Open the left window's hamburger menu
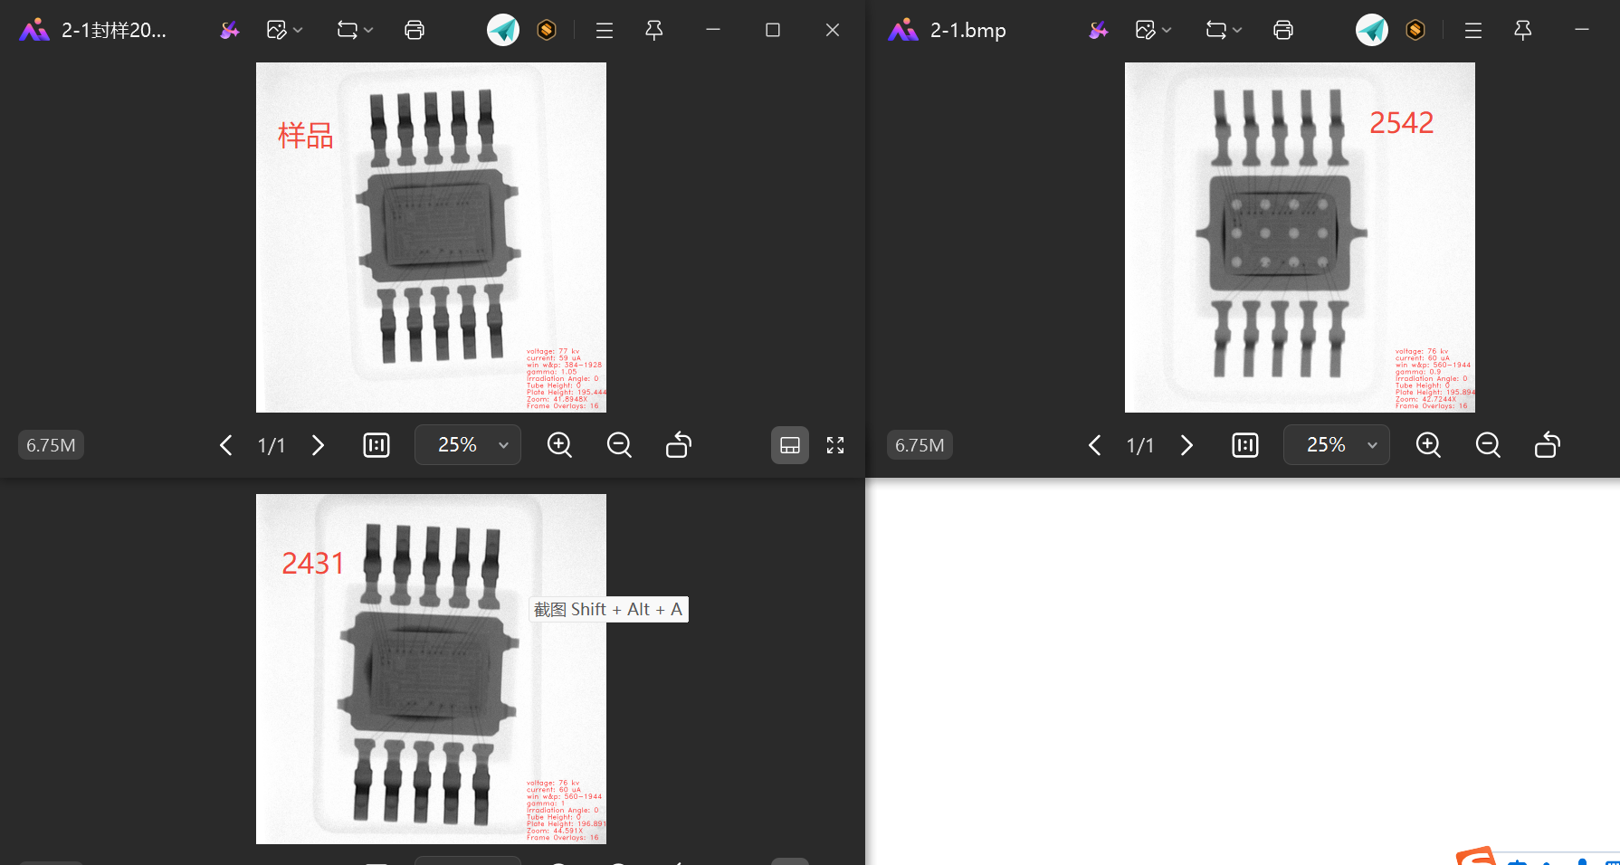The width and height of the screenshot is (1620, 865). click(604, 29)
